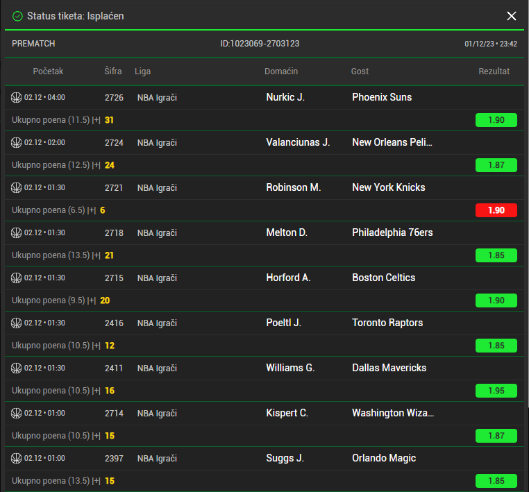Select team Dallas Mavericks
The width and height of the screenshot is (529, 492).
point(389,368)
